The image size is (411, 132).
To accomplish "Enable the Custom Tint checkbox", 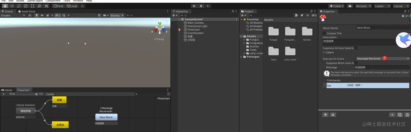I will coord(324,33).
